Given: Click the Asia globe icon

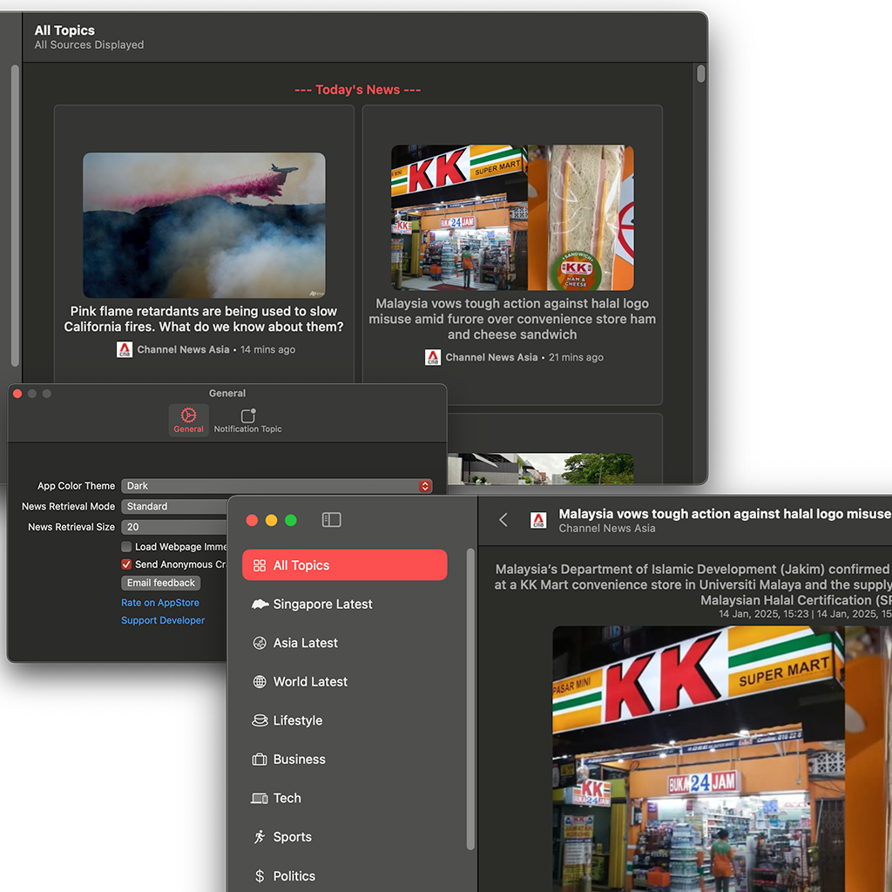Looking at the screenshot, I should click(260, 644).
